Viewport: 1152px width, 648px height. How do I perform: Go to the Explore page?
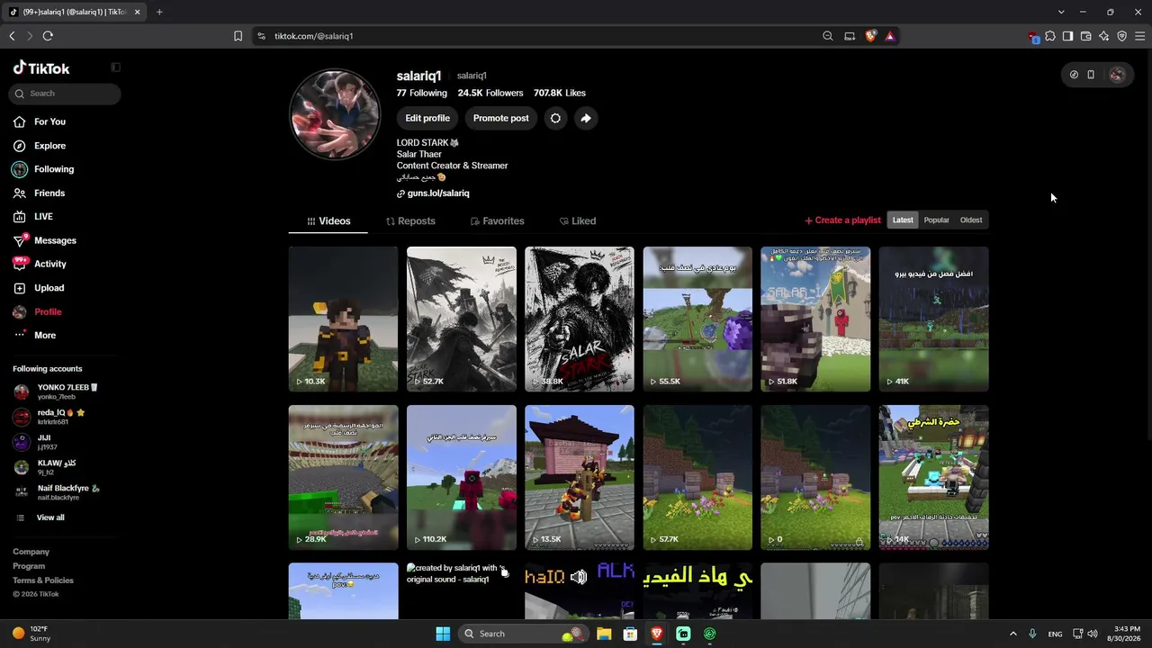click(x=40, y=146)
